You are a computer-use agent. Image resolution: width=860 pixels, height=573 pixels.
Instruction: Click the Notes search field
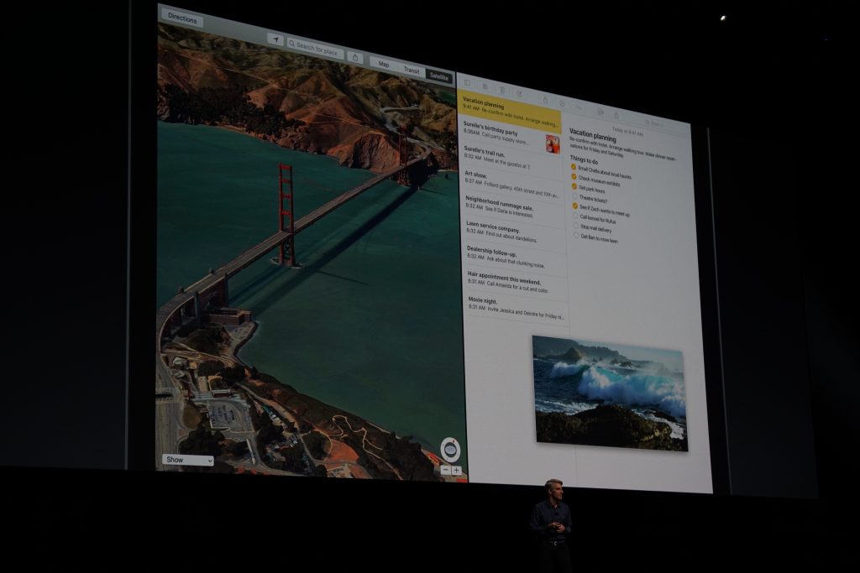click(664, 126)
